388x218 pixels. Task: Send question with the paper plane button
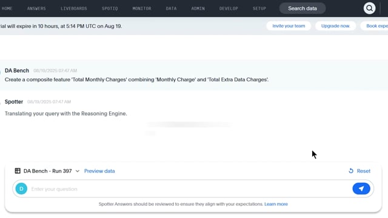point(361,188)
